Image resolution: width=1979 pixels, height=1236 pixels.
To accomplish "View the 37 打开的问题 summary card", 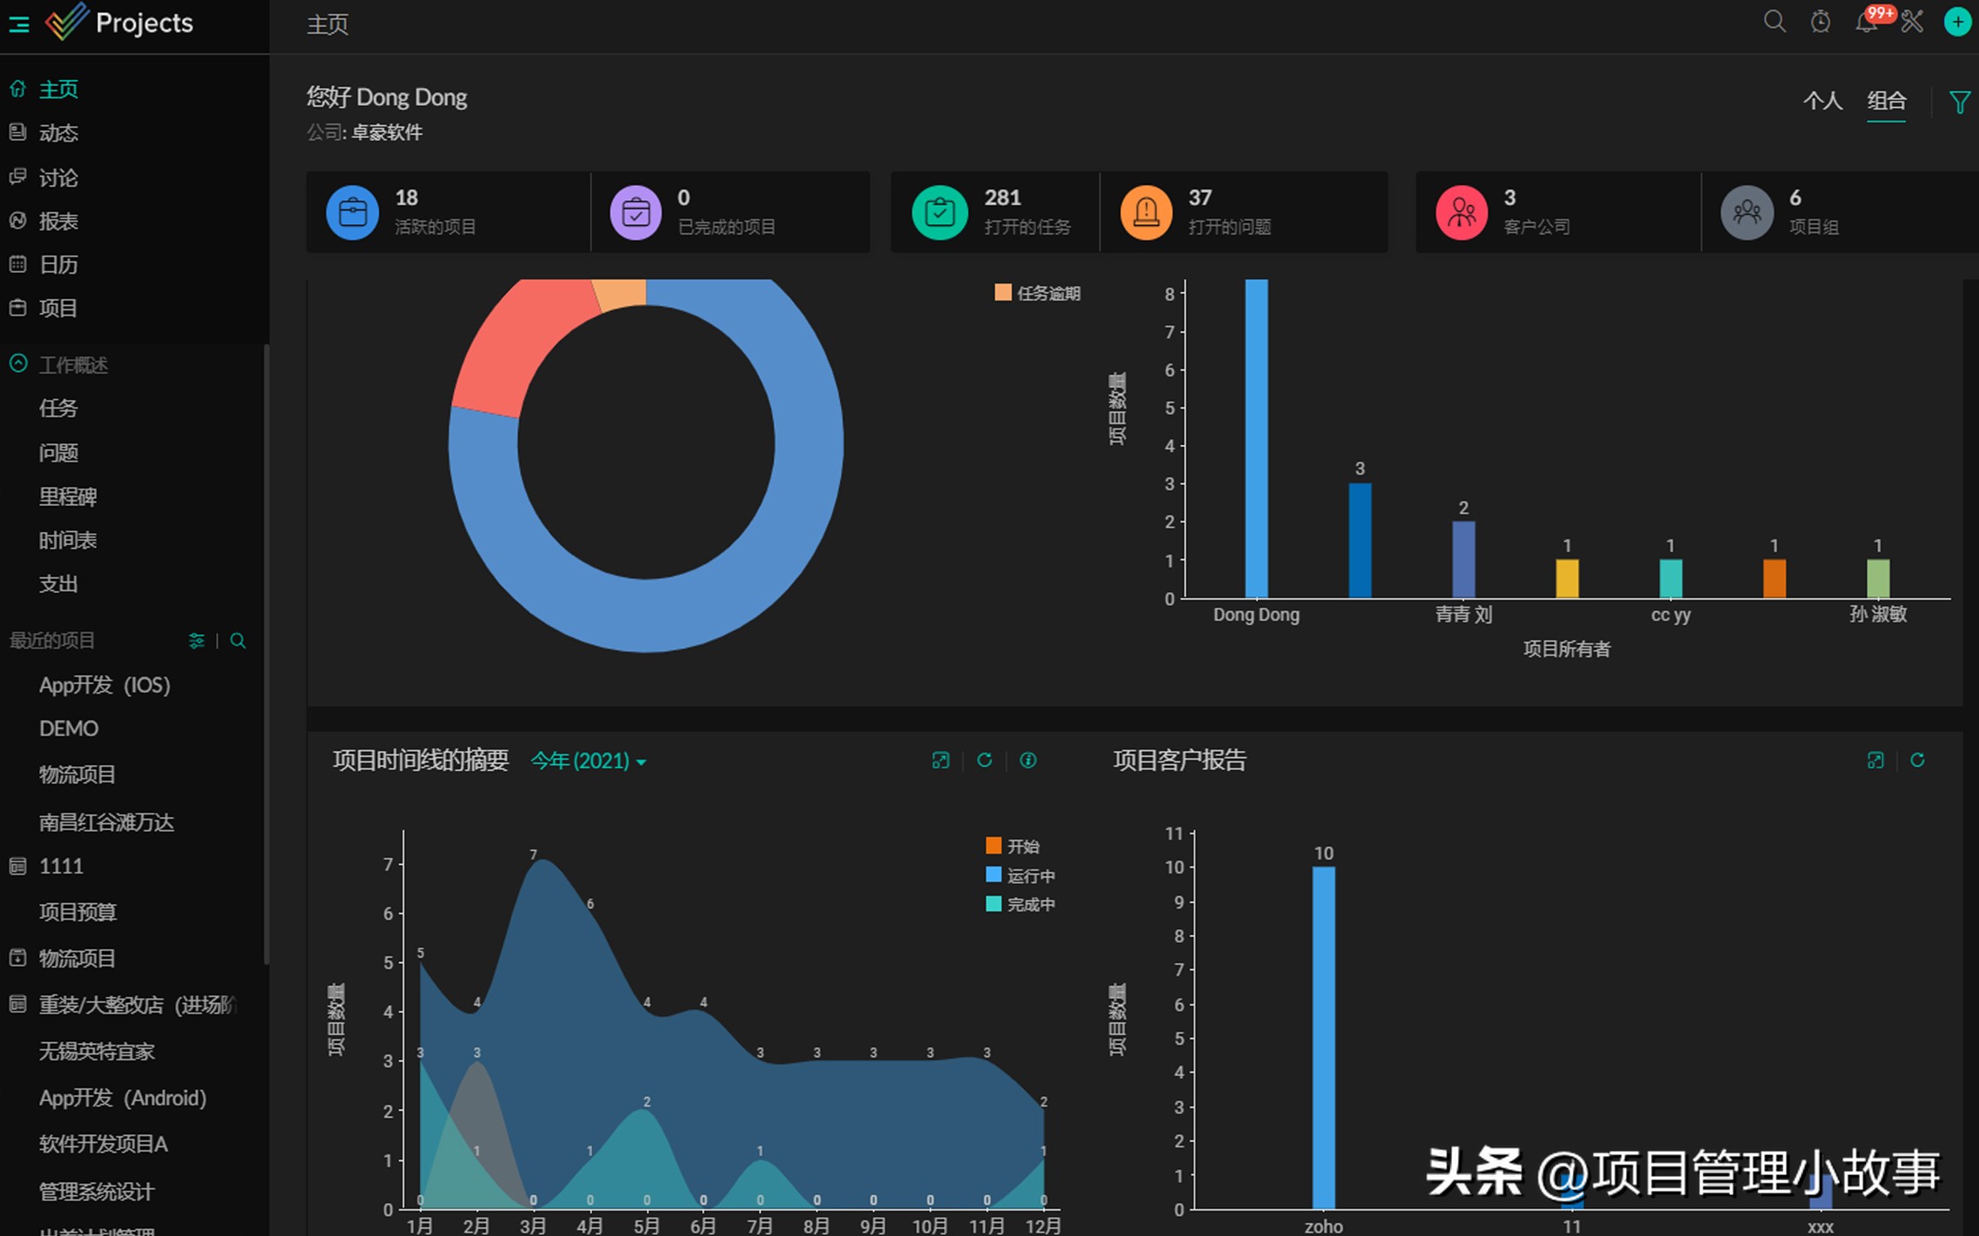I will [1245, 211].
